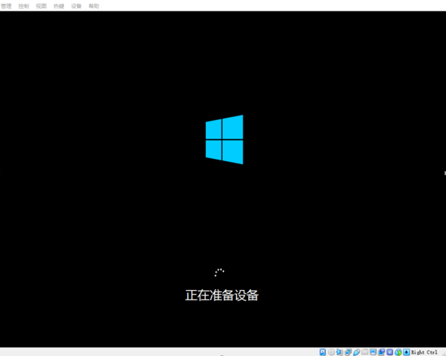Open the 控制 menu
The image size is (446, 356).
point(23,6)
